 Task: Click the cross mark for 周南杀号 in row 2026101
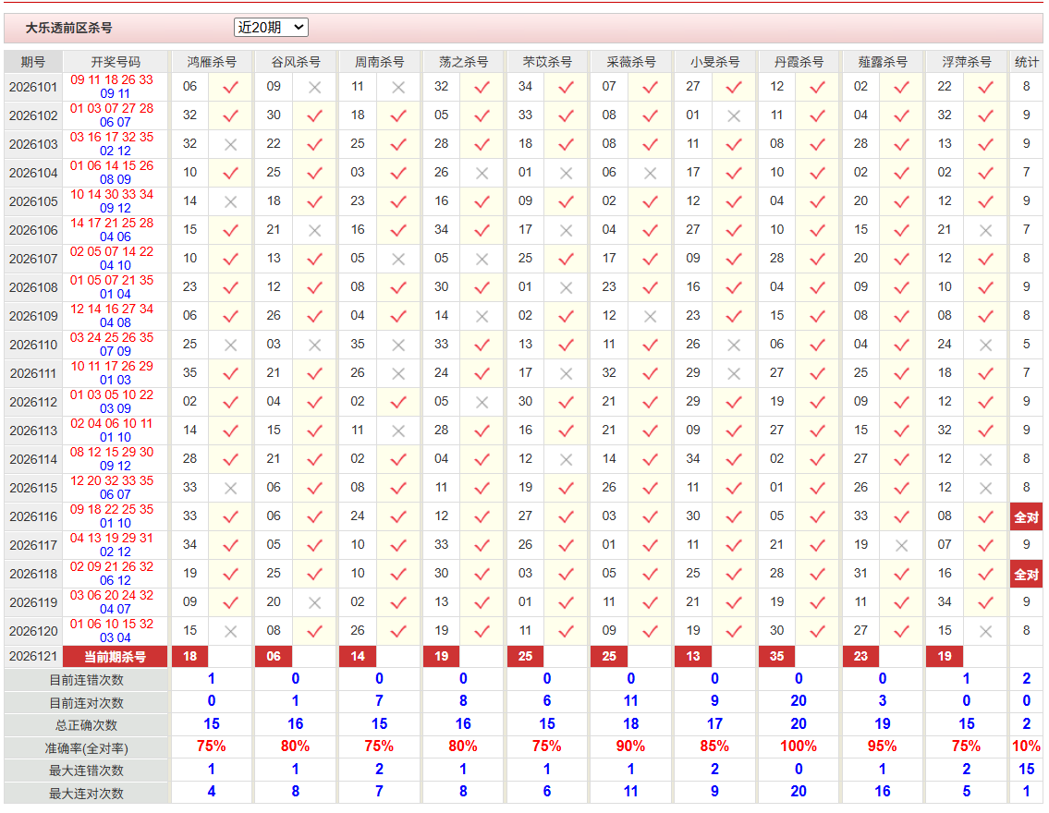398,88
